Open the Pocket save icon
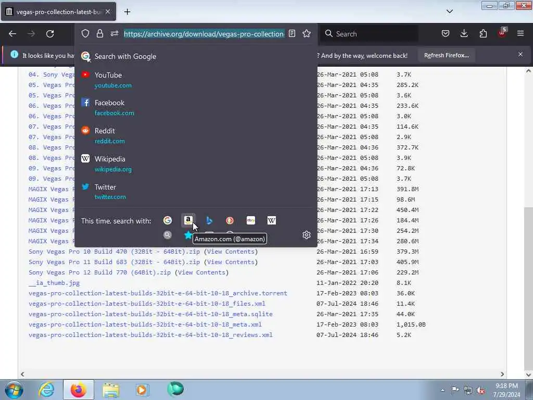 [x=446, y=33]
